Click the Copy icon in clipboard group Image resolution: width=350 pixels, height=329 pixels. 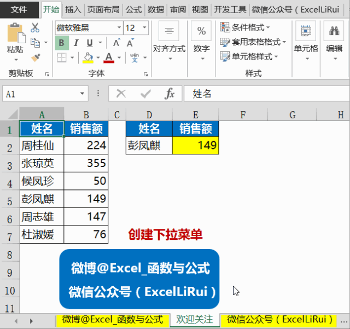coord(35,43)
